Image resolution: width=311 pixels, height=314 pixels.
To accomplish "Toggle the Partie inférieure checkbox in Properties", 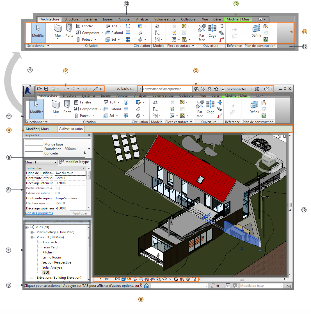I will coord(58,188).
